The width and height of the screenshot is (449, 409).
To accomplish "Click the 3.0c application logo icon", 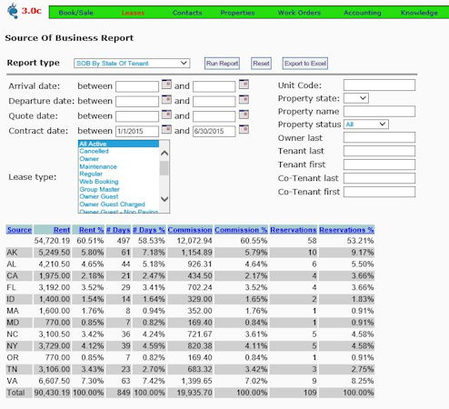I will click(x=13, y=11).
